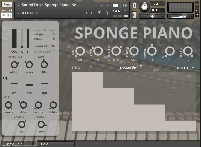
Task: Click the EQ mid slider
Action: (x=29, y=85)
